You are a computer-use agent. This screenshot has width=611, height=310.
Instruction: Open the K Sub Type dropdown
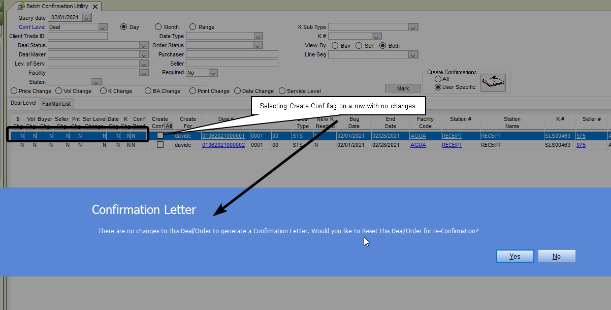413,27
